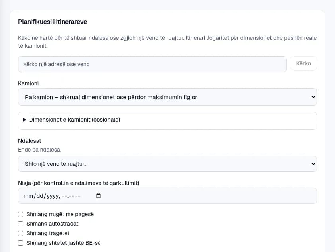The width and height of the screenshot is (335, 252).
Task: Click the instruction text starting with Kliko në hartë
Action: click(x=167, y=42)
